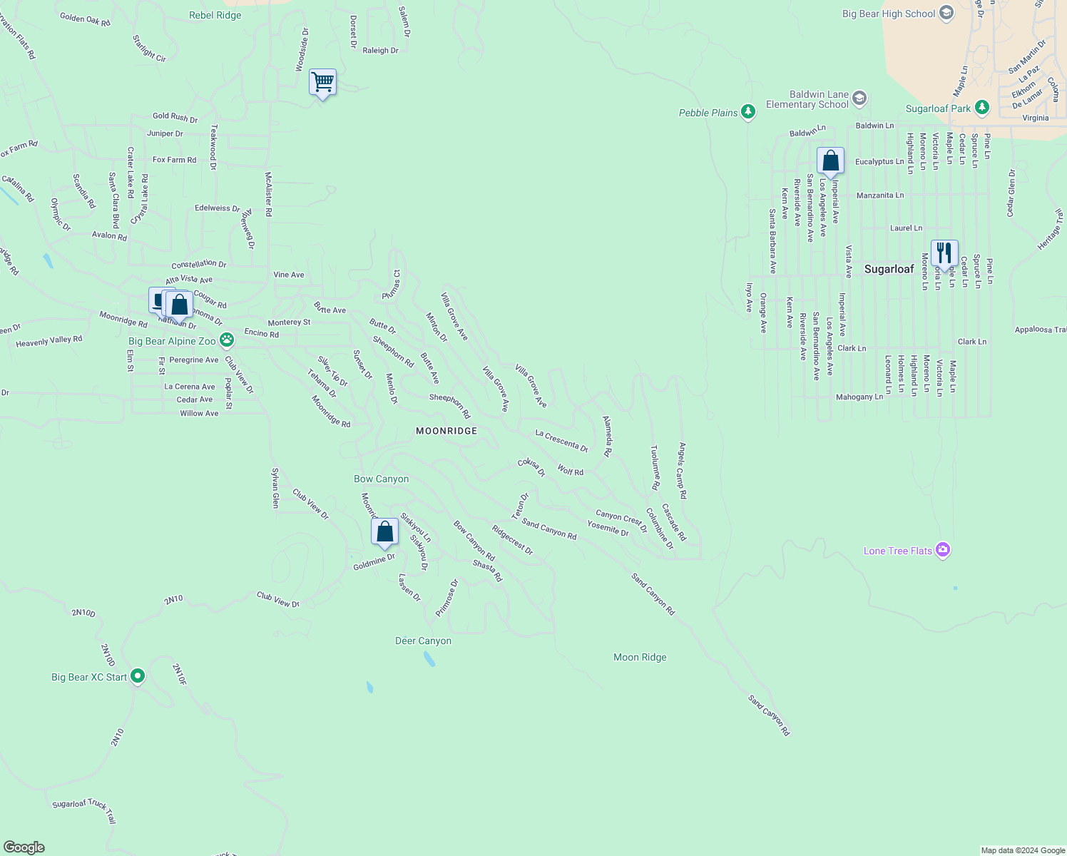Image resolution: width=1067 pixels, height=856 pixels.
Task: Select the restaurant pin near Sugarloaf
Action: point(945,253)
